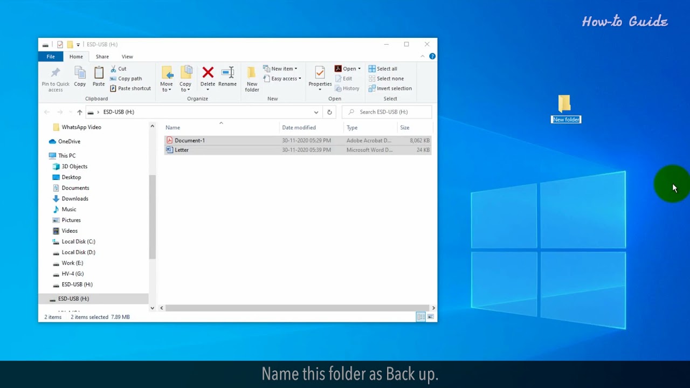Click the Select all button

tap(383, 68)
